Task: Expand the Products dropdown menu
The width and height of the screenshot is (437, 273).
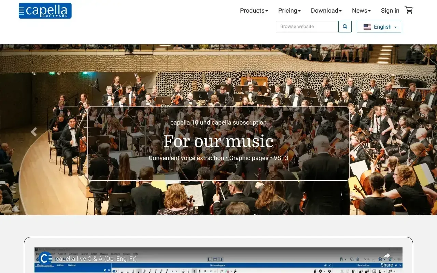Action: pos(254,11)
